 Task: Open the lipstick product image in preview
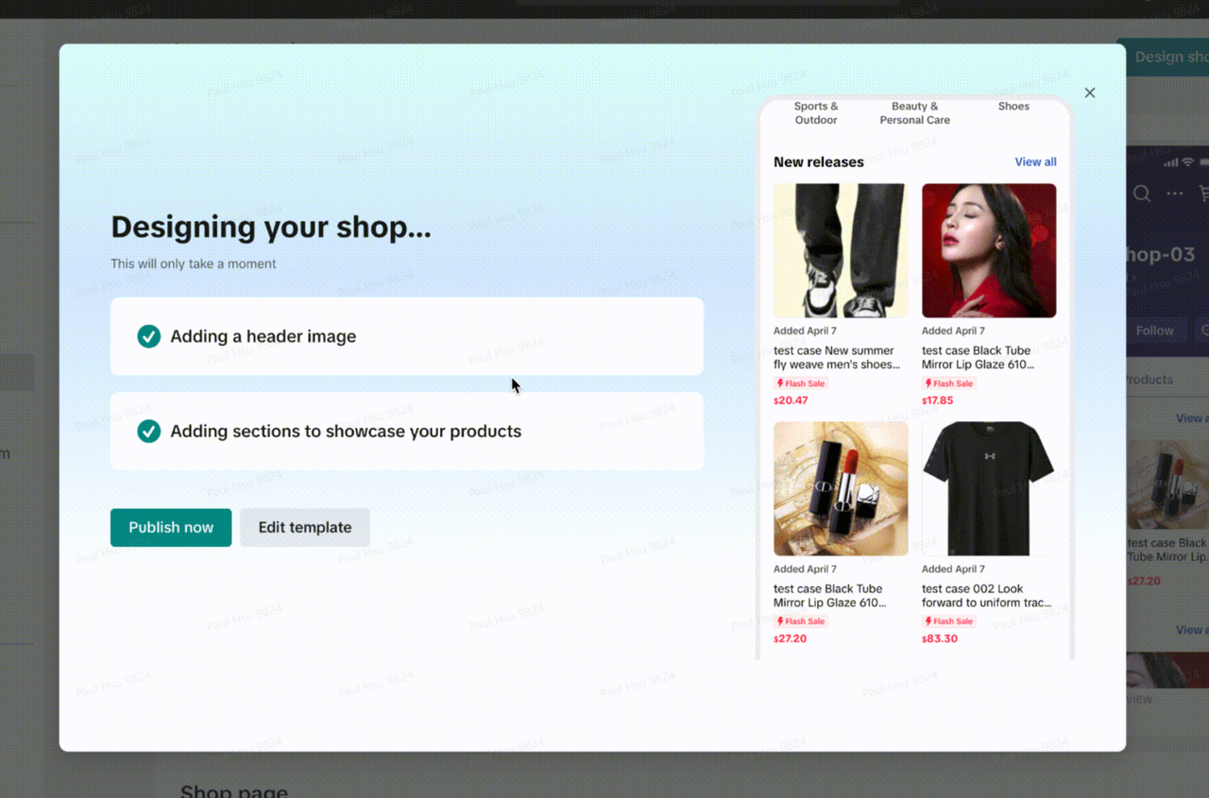pyautogui.click(x=841, y=488)
